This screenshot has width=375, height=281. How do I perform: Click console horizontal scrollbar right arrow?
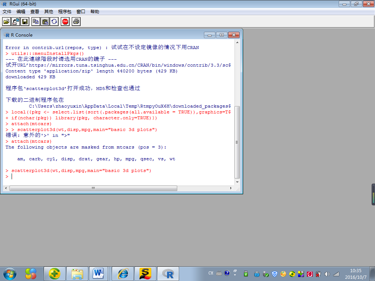click(231, 188)
